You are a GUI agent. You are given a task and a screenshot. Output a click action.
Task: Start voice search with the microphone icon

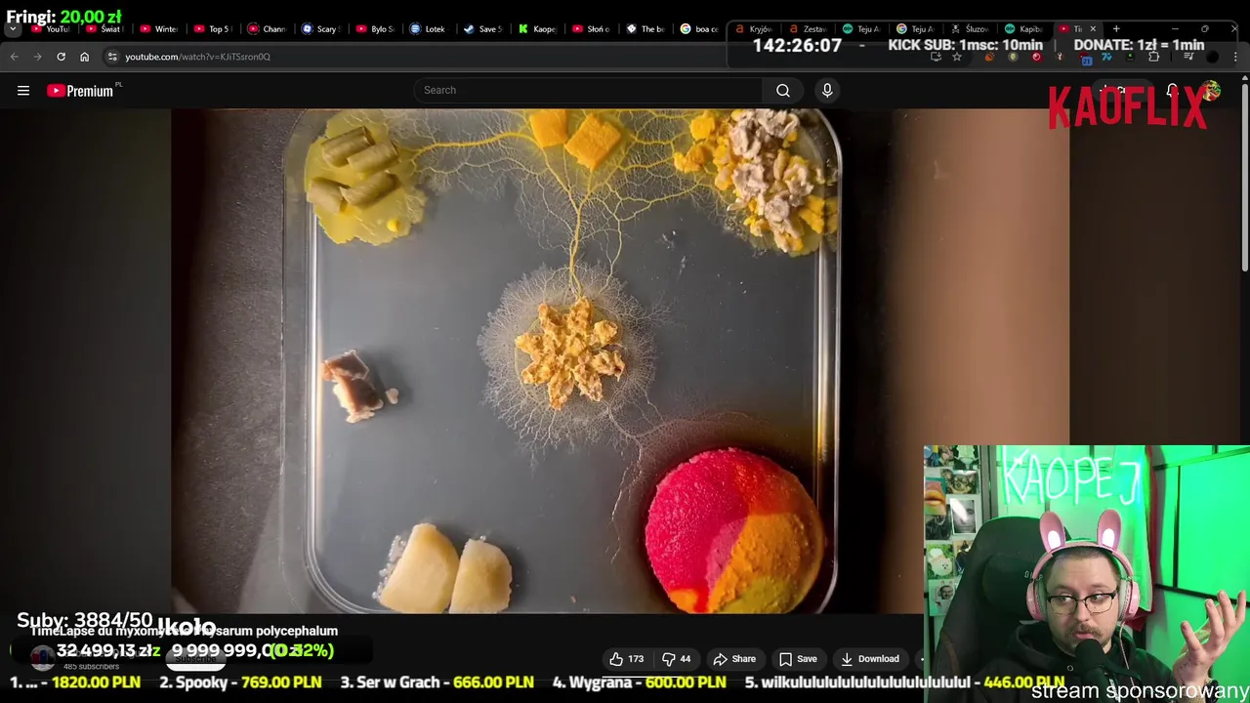(827, 90)
